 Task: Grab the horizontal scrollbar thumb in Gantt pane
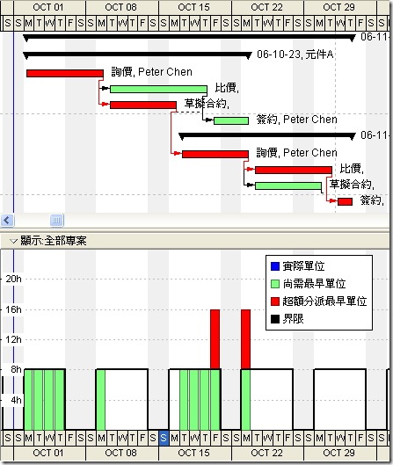(x=56, y=221)
